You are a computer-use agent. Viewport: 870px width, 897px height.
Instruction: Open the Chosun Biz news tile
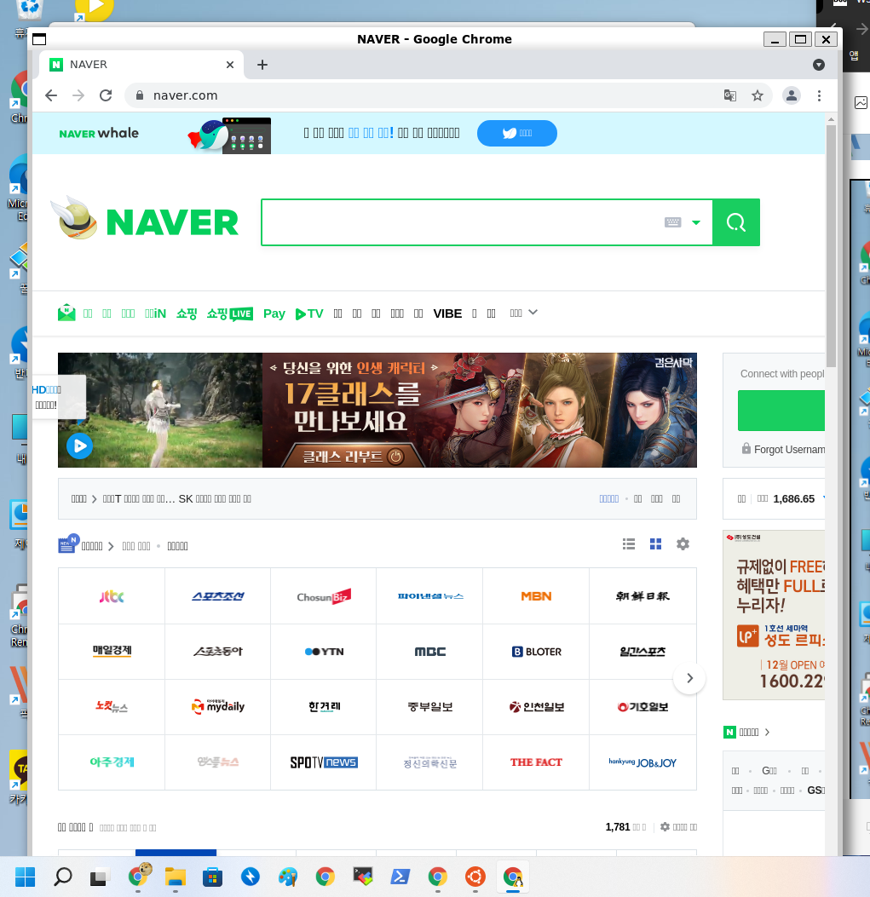324,596
